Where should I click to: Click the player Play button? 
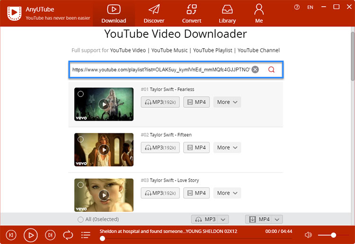(x=31, y=235)
